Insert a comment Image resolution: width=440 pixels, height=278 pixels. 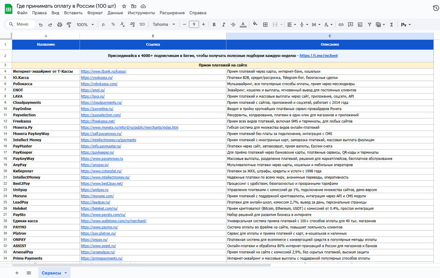351,25
